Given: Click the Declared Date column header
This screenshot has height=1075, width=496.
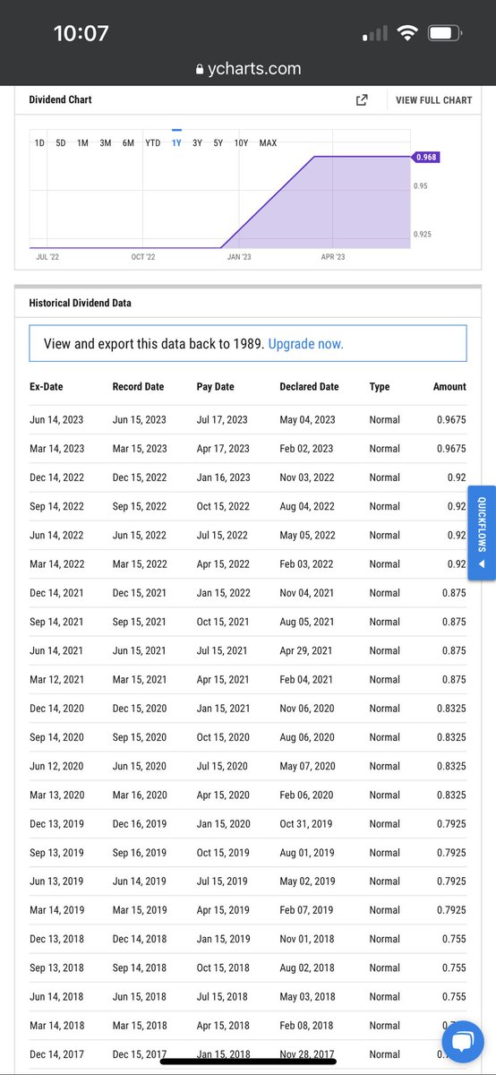Looking at the screenshot, I should click(x=309, y=387).
